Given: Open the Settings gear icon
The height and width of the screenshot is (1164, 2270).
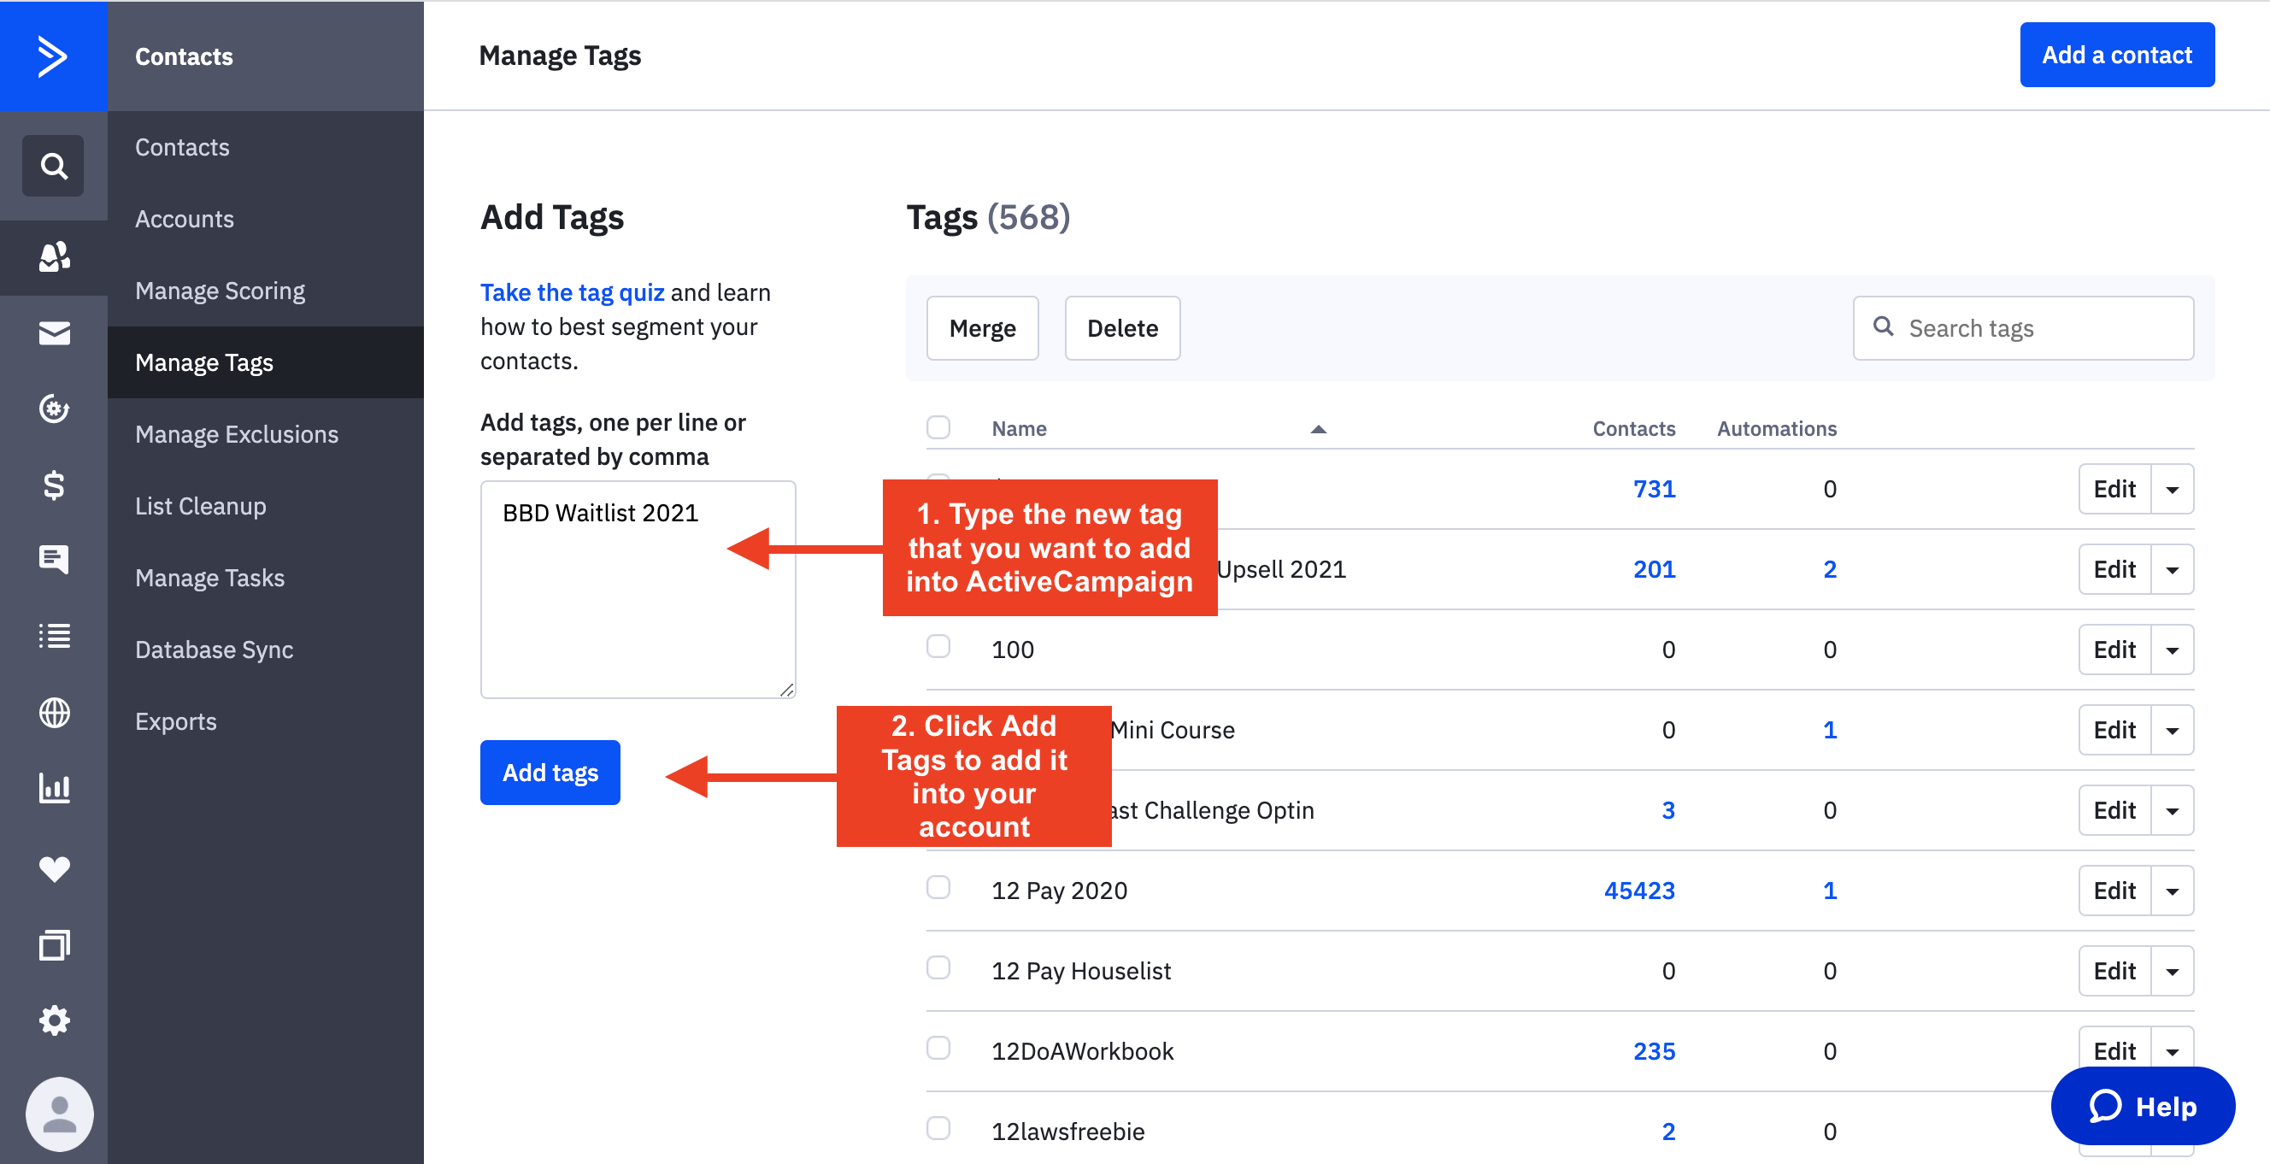Looking at the screenshot, I should click(54, 1020).
